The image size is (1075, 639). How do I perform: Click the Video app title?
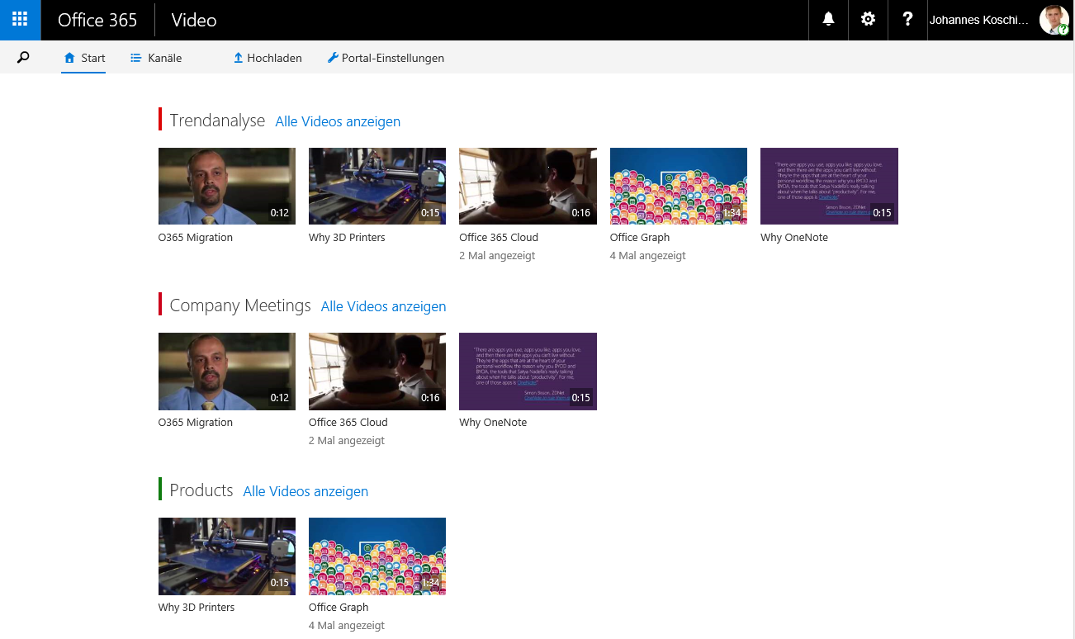coord(194,20)
